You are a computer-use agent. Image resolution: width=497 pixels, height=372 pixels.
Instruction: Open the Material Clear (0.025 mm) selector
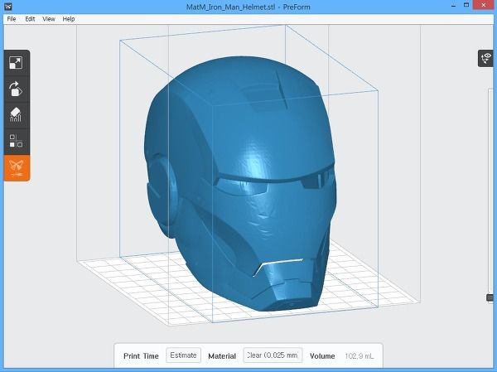pyautogui.click(x=273, y=355)
